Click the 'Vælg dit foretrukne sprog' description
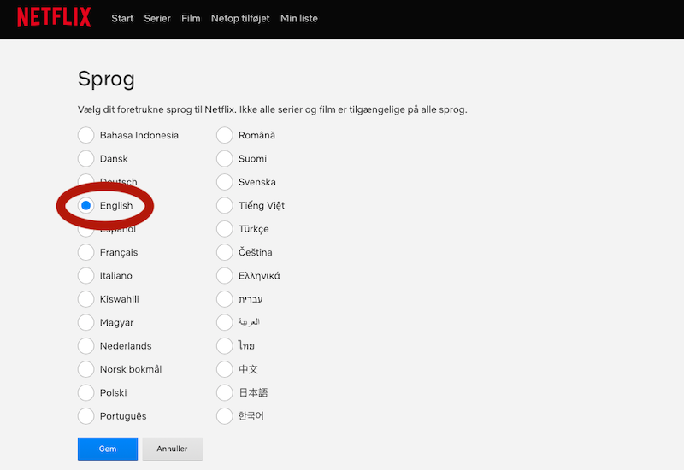Screen dimensions: 684x470 [272, 109]
